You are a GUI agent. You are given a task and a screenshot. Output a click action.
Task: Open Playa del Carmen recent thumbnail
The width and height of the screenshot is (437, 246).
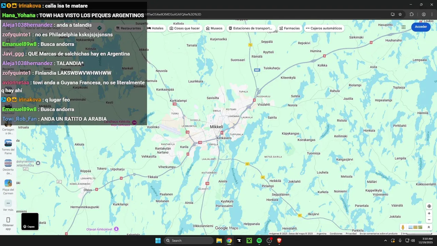(8, 187)
